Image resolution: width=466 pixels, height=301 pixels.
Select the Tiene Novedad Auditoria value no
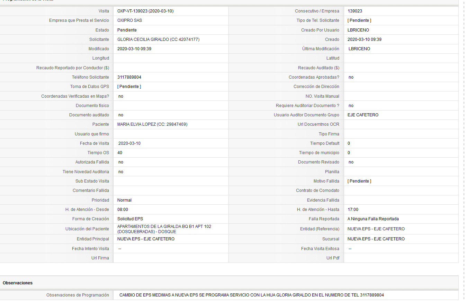(121, 172)
